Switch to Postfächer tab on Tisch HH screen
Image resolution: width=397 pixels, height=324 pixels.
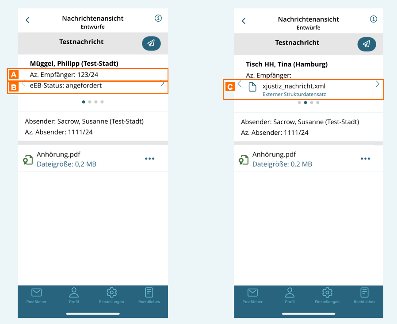point(252,293)
